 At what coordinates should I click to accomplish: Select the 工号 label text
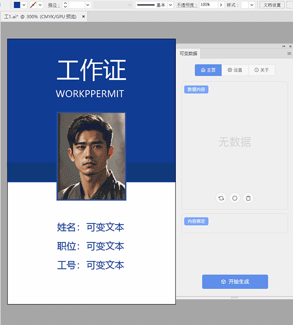click(69, 265)
